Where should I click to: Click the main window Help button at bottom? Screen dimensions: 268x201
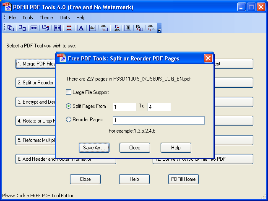[134, 179]
